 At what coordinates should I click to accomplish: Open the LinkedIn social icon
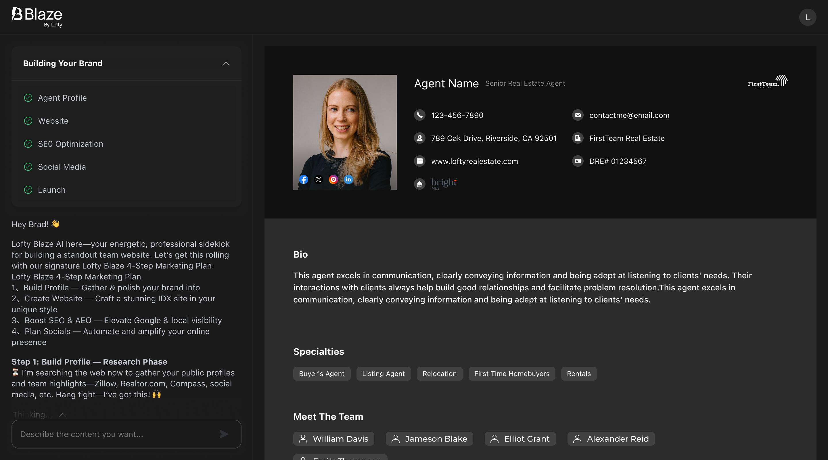pyautogui.click(x=348, y=179)
